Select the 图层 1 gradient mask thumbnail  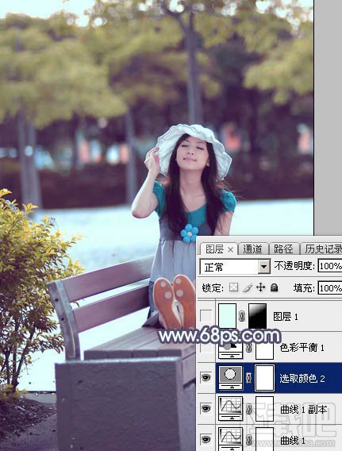pos(258,316)
